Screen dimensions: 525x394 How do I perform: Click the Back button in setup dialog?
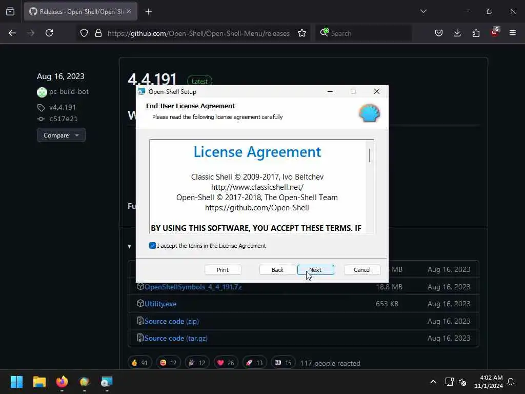(277, 270)
